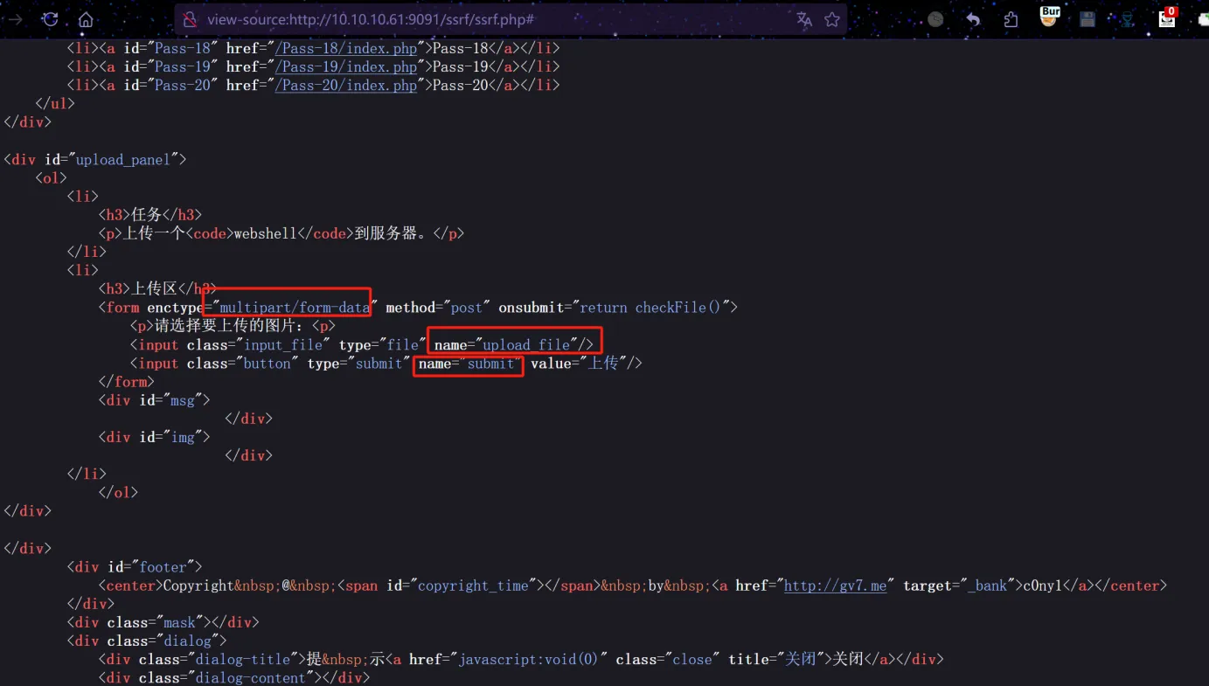Click the method "post" value
The image size is (1209, 686).
pyautogui.click(x=467, y=308)
